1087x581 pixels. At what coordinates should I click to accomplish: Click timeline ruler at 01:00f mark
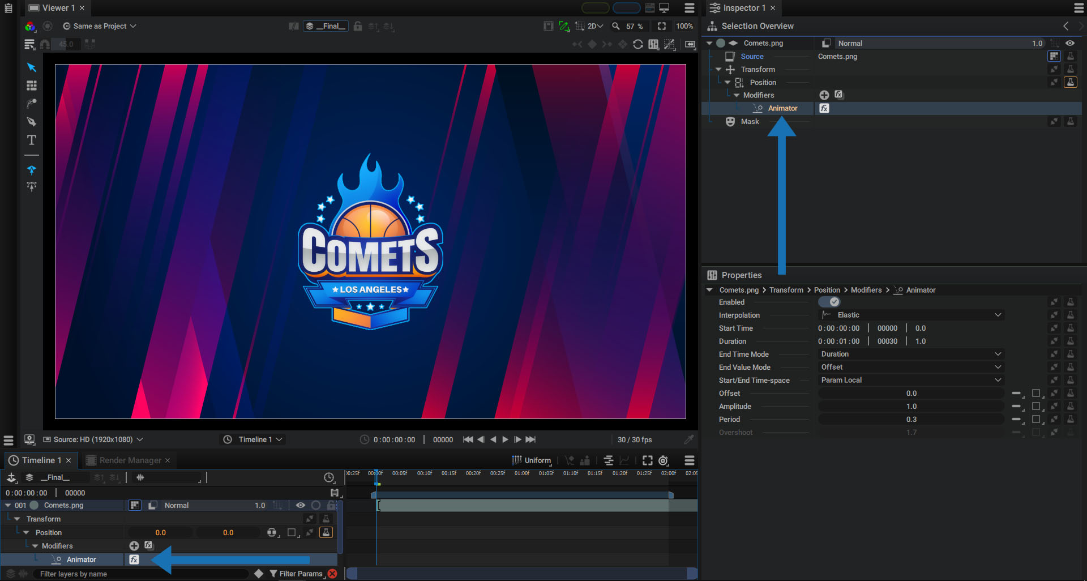(x=521, y=473)
